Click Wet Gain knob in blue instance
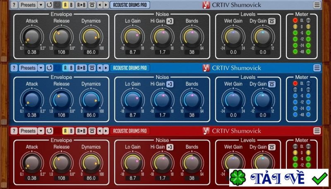This screenshot has height=189, width=331. (x=233, y=100)
